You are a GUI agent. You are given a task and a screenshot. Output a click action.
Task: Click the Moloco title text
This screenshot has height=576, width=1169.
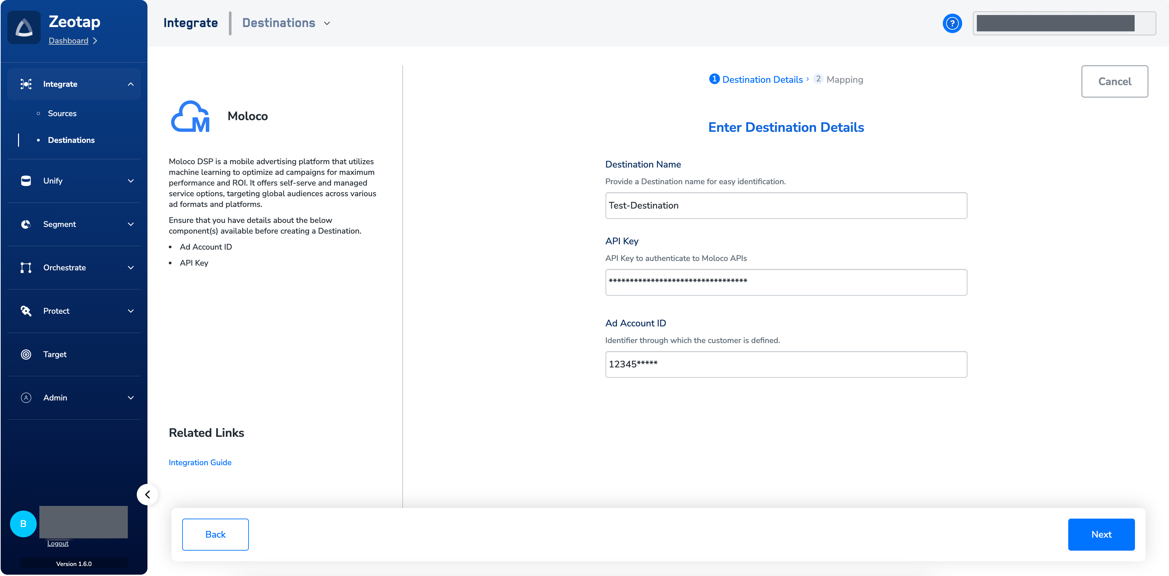coord(248,116)
